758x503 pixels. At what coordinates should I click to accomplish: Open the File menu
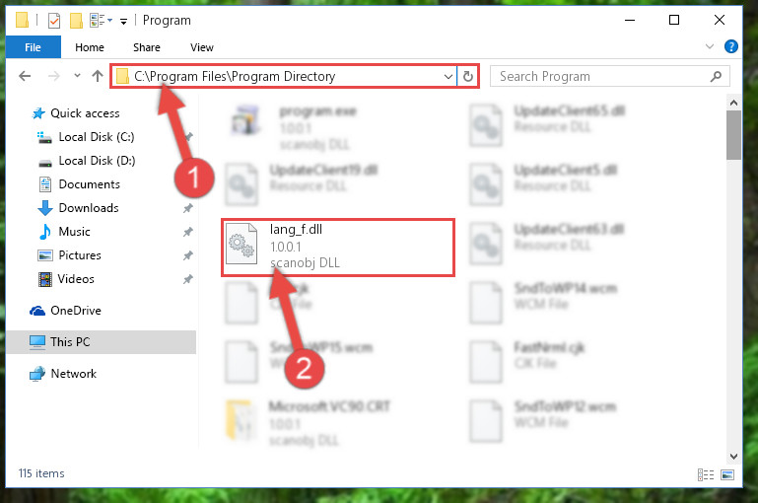(x=33, y=47)
